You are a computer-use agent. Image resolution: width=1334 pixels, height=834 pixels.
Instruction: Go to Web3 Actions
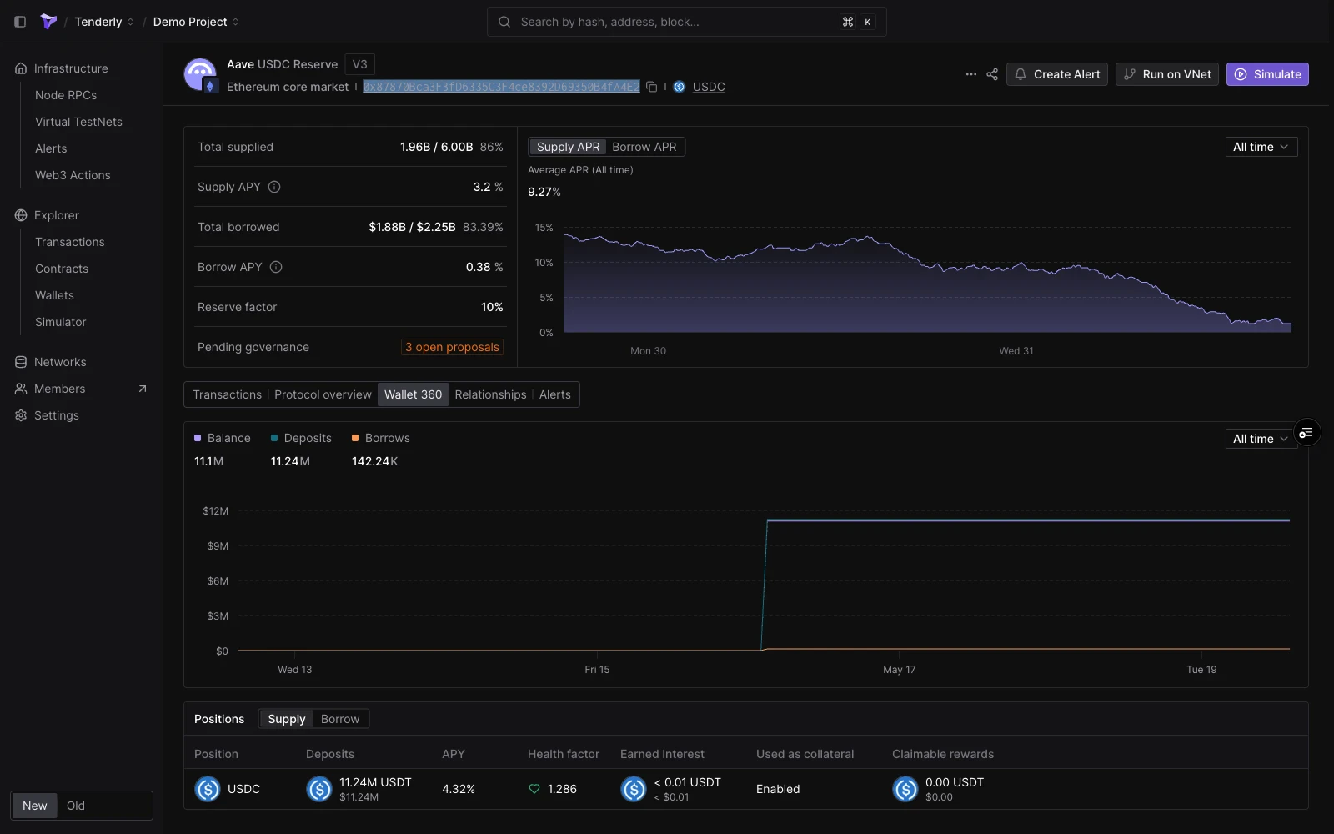coord(73,175)
